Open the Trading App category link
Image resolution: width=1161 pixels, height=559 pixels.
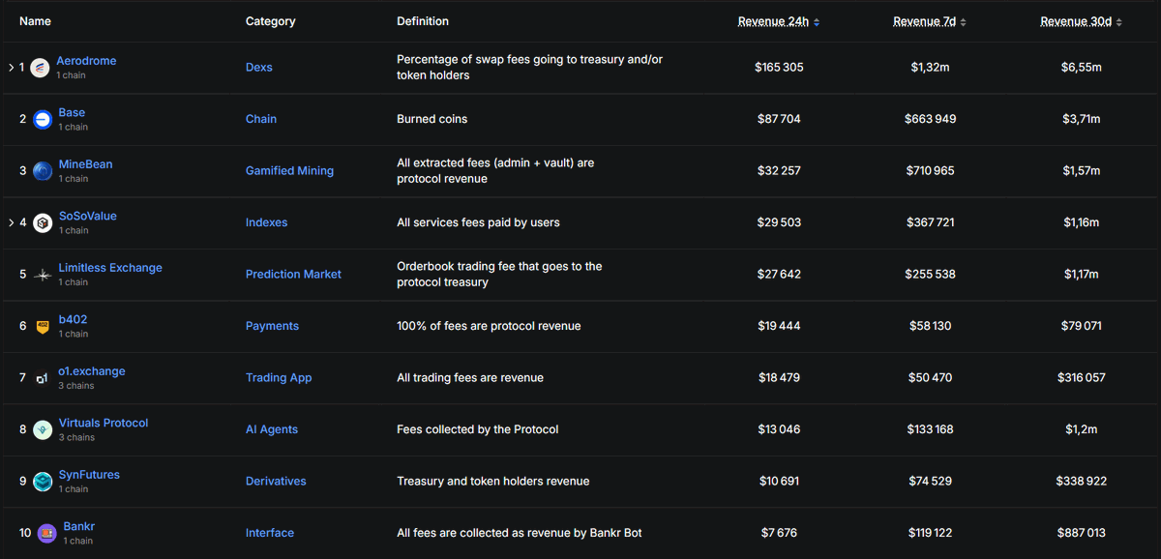[x=279, y=378]
